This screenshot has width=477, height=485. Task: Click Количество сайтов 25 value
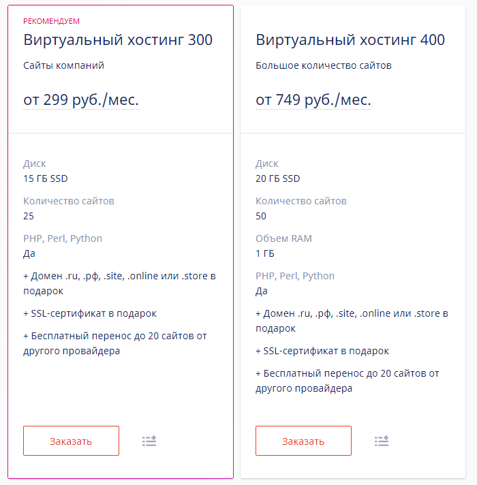click(29, 216)
